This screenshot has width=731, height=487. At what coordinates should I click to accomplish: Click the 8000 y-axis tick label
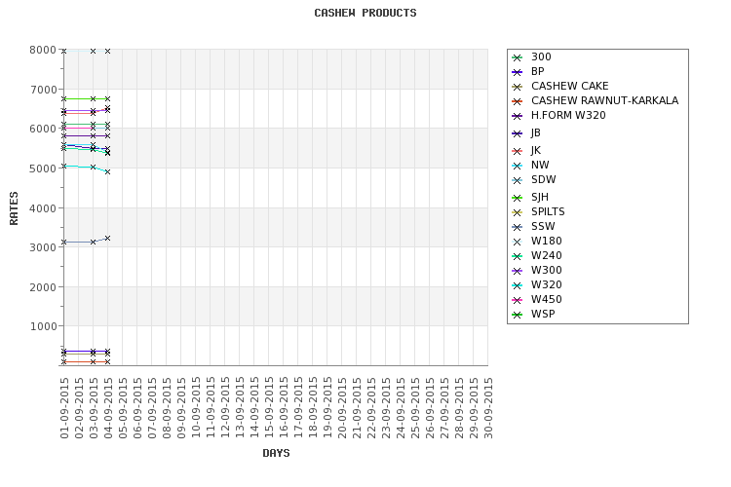[43, 50]
